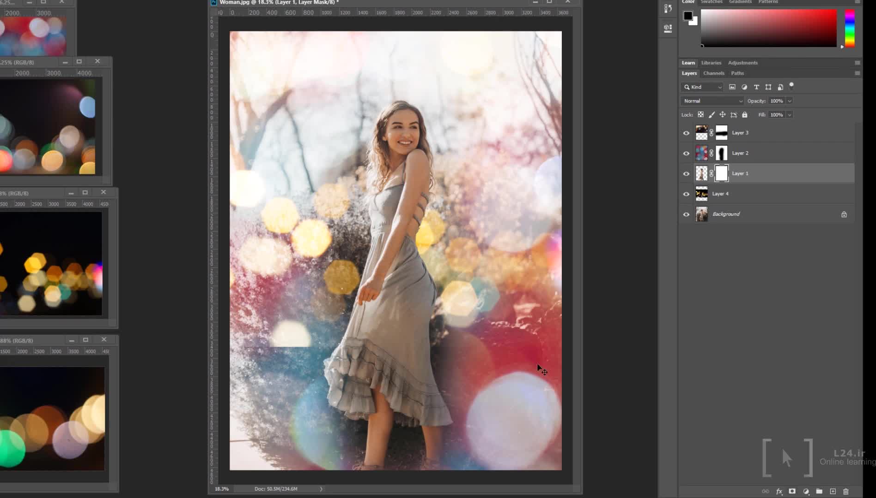Select Layer 2 mask thumbnail
The image size is (876, 498).
[x=721, y=153]
